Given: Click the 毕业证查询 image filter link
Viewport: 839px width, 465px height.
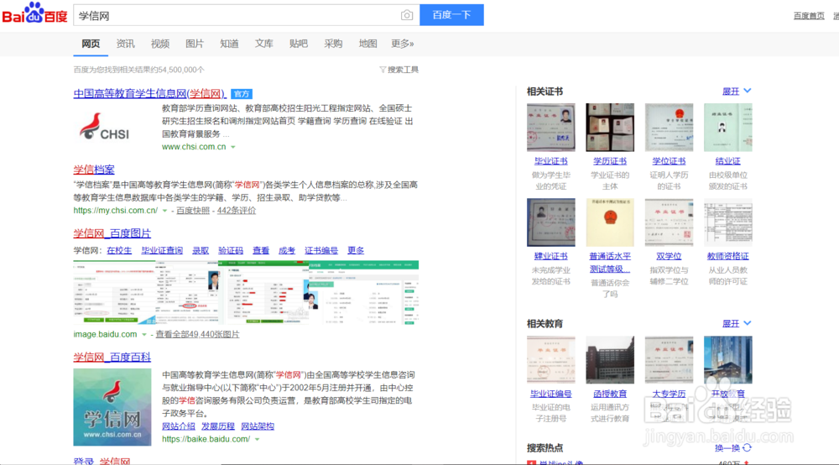Looking at the screenshot, I should tap(162, 250).
